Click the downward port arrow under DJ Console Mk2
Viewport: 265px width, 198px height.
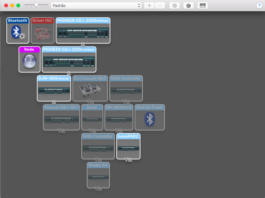[x=88, y=102]
